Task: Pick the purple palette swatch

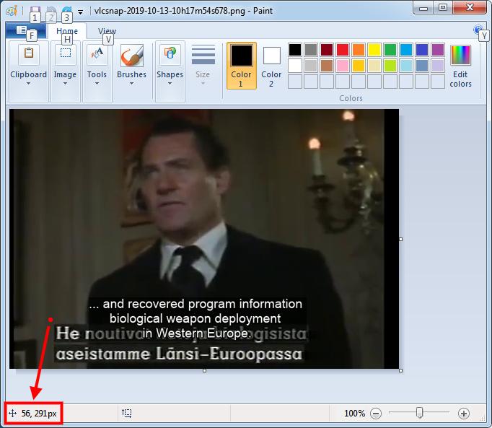Action: tap(438, 50)
